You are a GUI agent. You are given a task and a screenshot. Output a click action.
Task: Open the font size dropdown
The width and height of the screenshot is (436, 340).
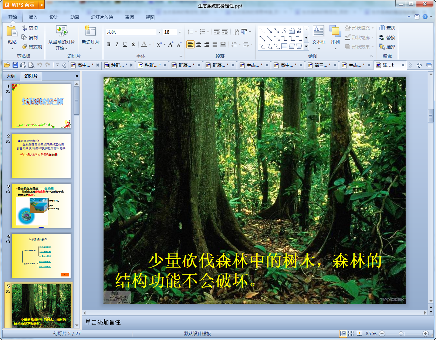(180, 32)
